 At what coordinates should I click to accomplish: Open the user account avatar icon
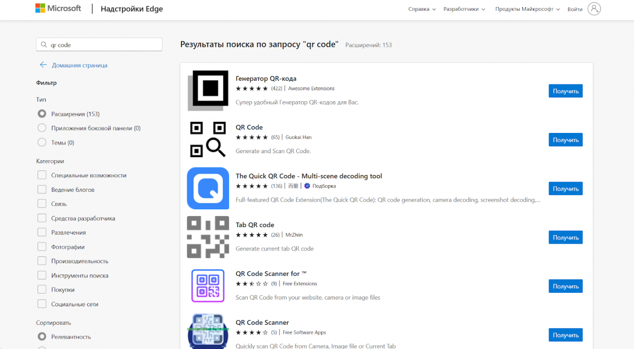[594, 9]
